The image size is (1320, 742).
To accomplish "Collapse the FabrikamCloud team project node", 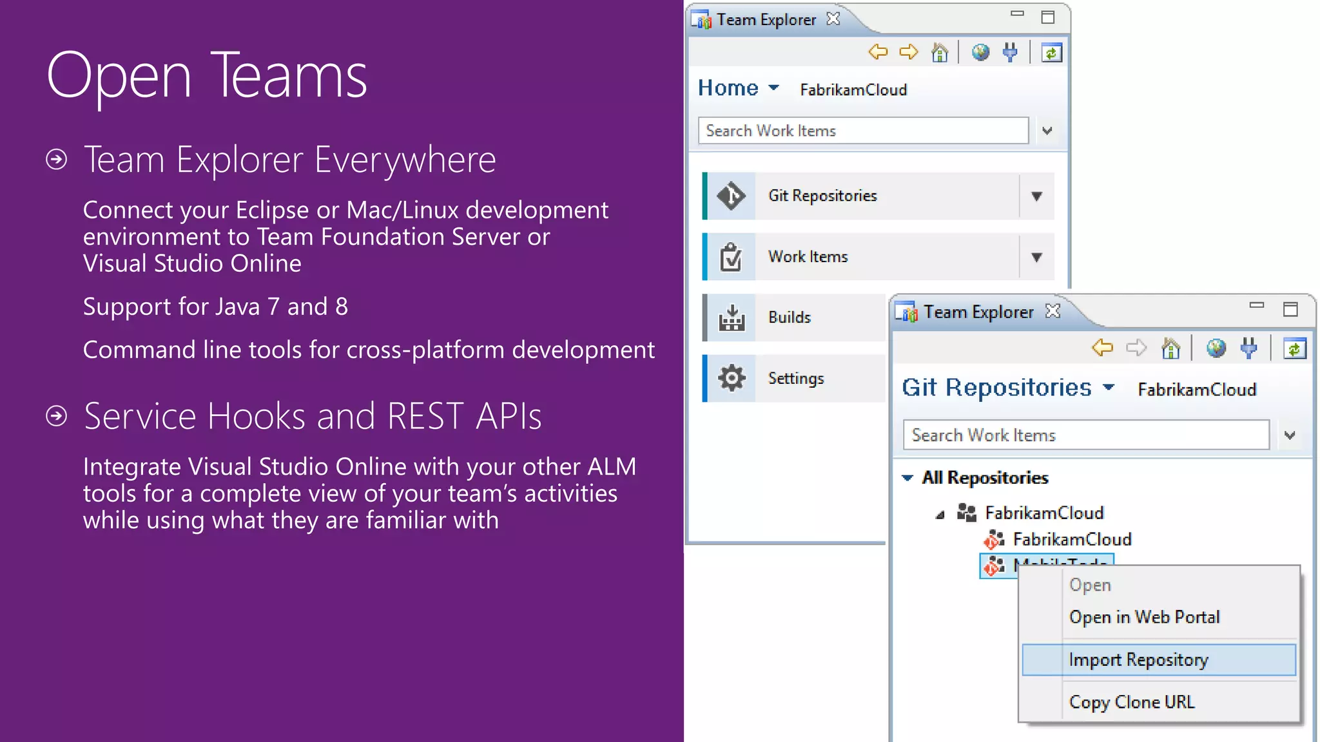I will (x=940, y=515).
